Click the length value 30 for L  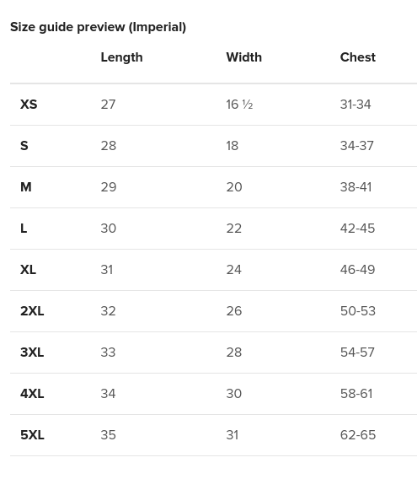[x=109, y=229]
